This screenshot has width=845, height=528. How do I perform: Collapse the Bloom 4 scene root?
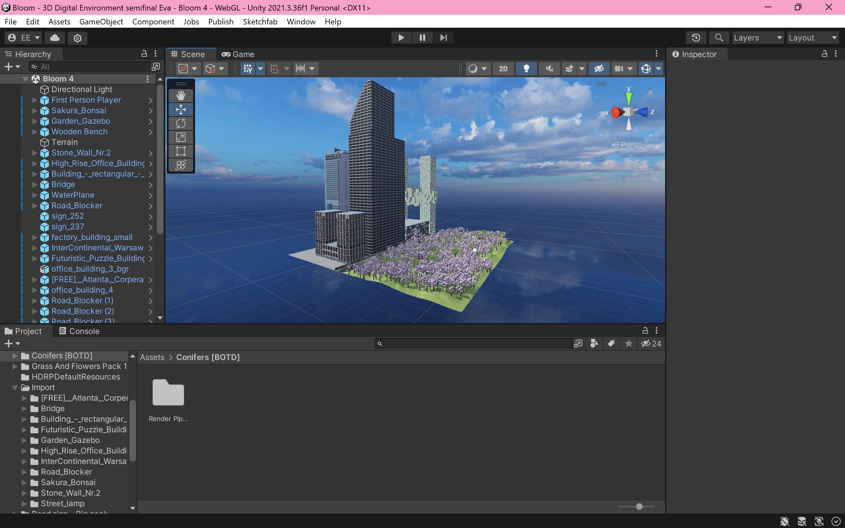tap(25, 79)
